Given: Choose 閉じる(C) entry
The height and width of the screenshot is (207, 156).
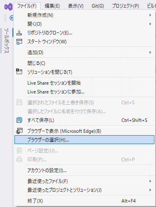Looking at the screenshot, I should pyautogui.click(x=84, y=63).
